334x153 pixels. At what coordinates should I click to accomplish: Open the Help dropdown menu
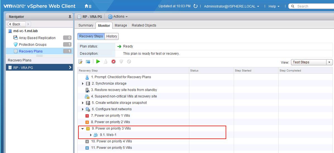tap(274, 6)
